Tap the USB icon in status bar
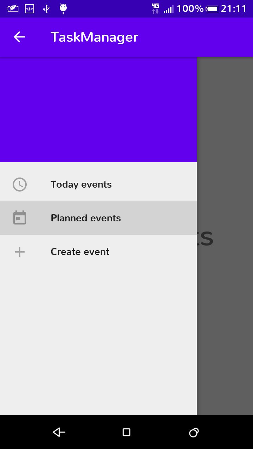253x449 pixels. pos(46,9)
